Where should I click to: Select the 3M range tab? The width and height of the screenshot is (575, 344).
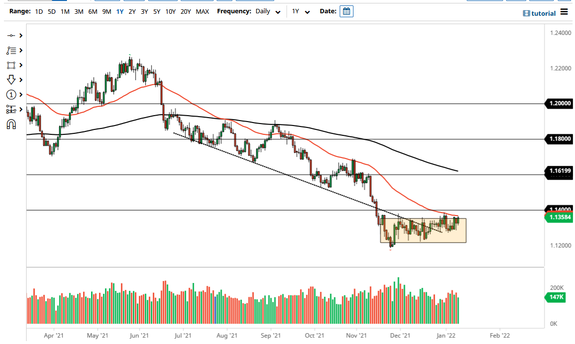click(78, 11)
